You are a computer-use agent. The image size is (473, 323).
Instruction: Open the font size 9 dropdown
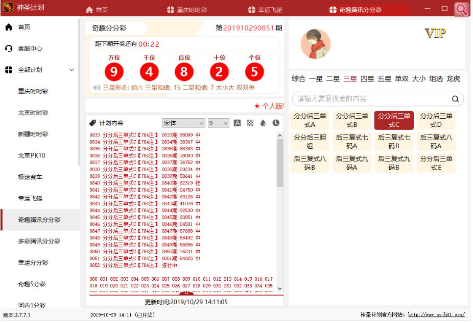[218, 123]
